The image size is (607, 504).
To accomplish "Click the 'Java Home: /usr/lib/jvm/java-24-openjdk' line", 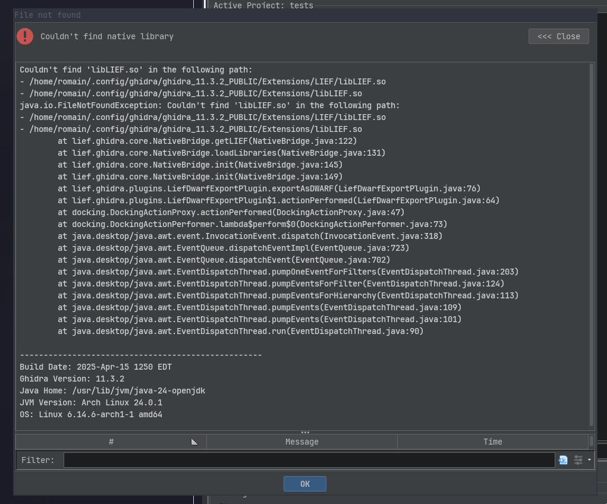I will pos(112,390).
